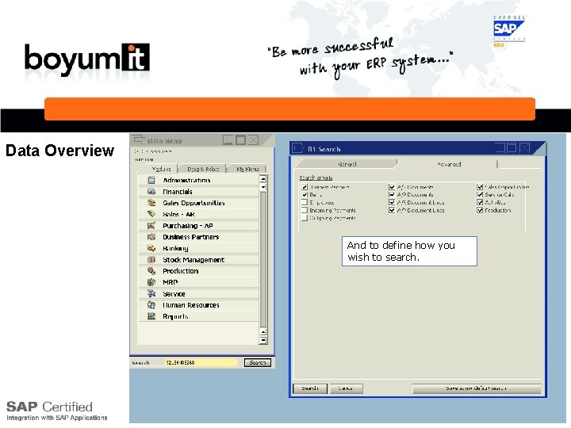This screenshot has width=571, height=428.
Task: Maximize the Main Menu window
Action: pos(241,140)
